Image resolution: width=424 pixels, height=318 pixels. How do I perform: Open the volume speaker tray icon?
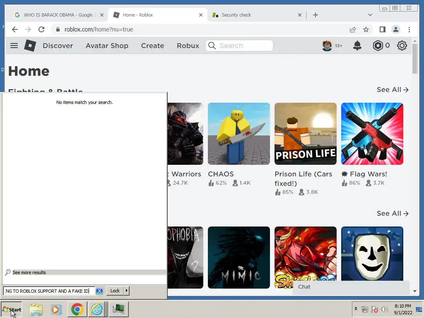384,309
